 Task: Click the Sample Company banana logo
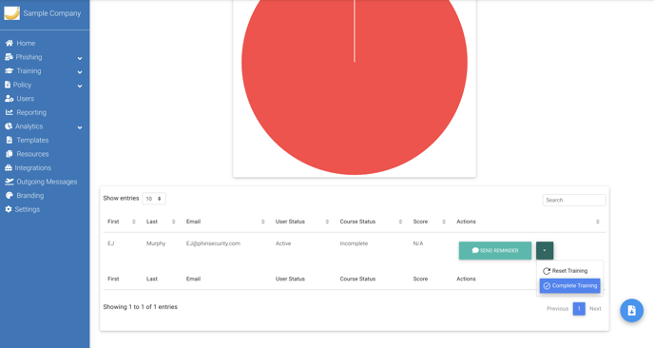[x=11, y=13]
